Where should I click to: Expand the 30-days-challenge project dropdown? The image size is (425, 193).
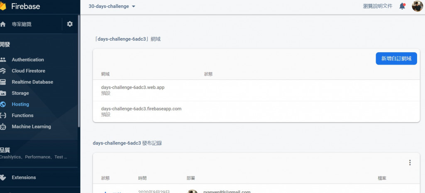click(112, 6)
